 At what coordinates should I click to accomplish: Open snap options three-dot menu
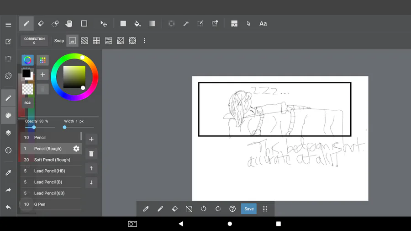pyautogui.click(x=144, y=41)
